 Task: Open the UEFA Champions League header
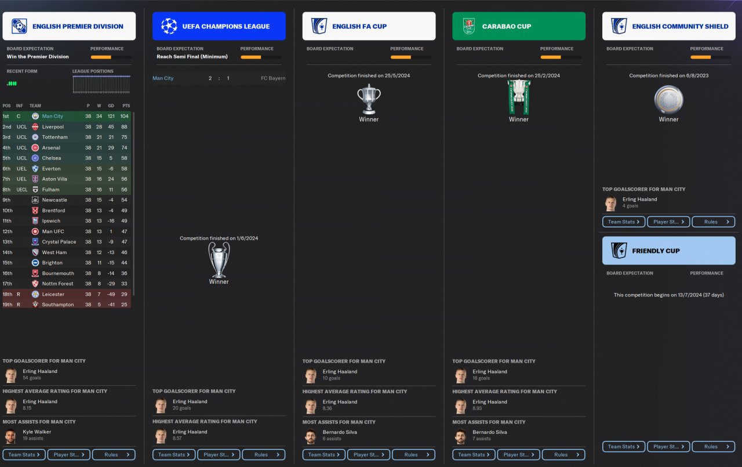tap(219, 26)
